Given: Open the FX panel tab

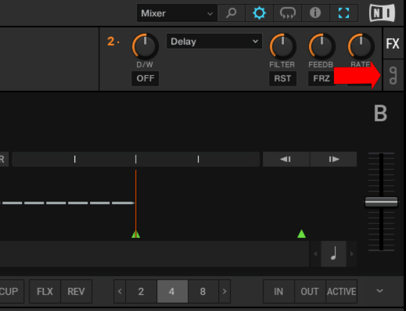Looking at the screenshot, I should (x=392, y=44).
